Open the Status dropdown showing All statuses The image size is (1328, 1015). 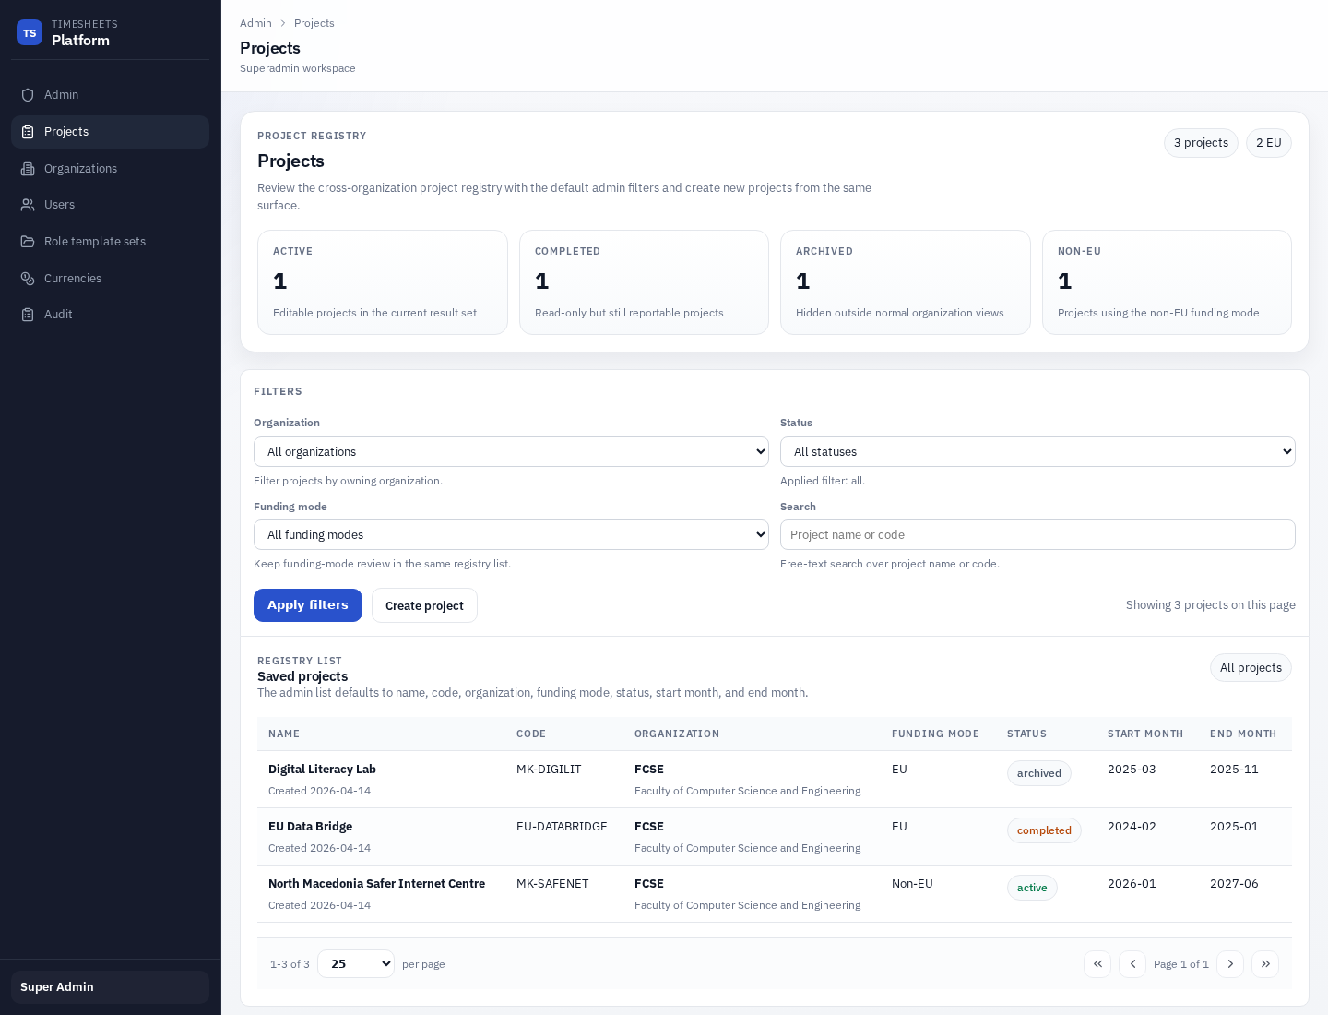coord(1038,451)
